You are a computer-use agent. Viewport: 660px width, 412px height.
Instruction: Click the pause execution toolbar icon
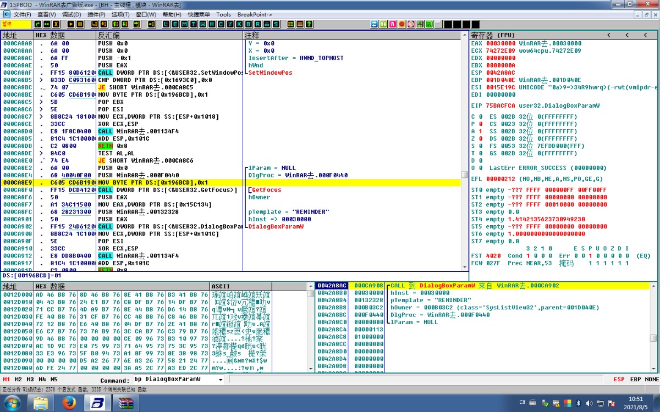(80, 24)
